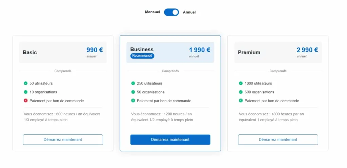Screen dimensions: 347x168
Task: Click the green check beside 10 organisations
Action: [26, 92]
